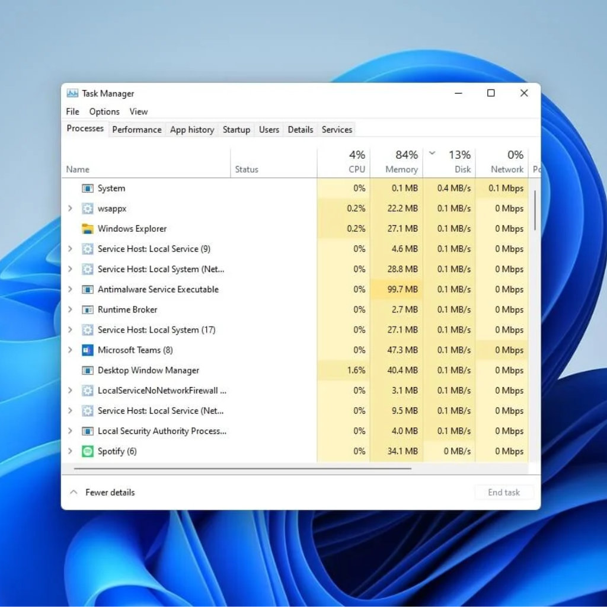Expand Microsoft Teams (8) process group
607x607 pixels.
(70, 350)
